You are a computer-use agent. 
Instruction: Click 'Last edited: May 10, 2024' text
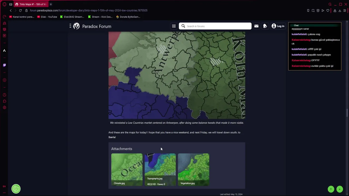[x=231, y=194]
